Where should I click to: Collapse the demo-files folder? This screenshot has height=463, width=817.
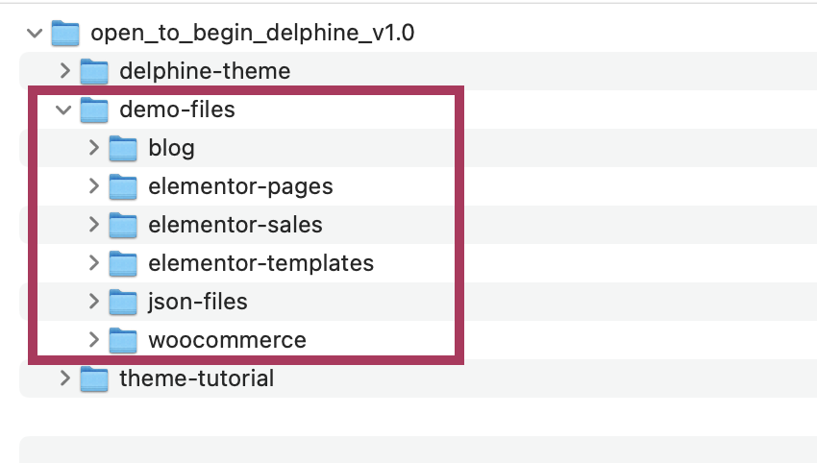[64, 110]
